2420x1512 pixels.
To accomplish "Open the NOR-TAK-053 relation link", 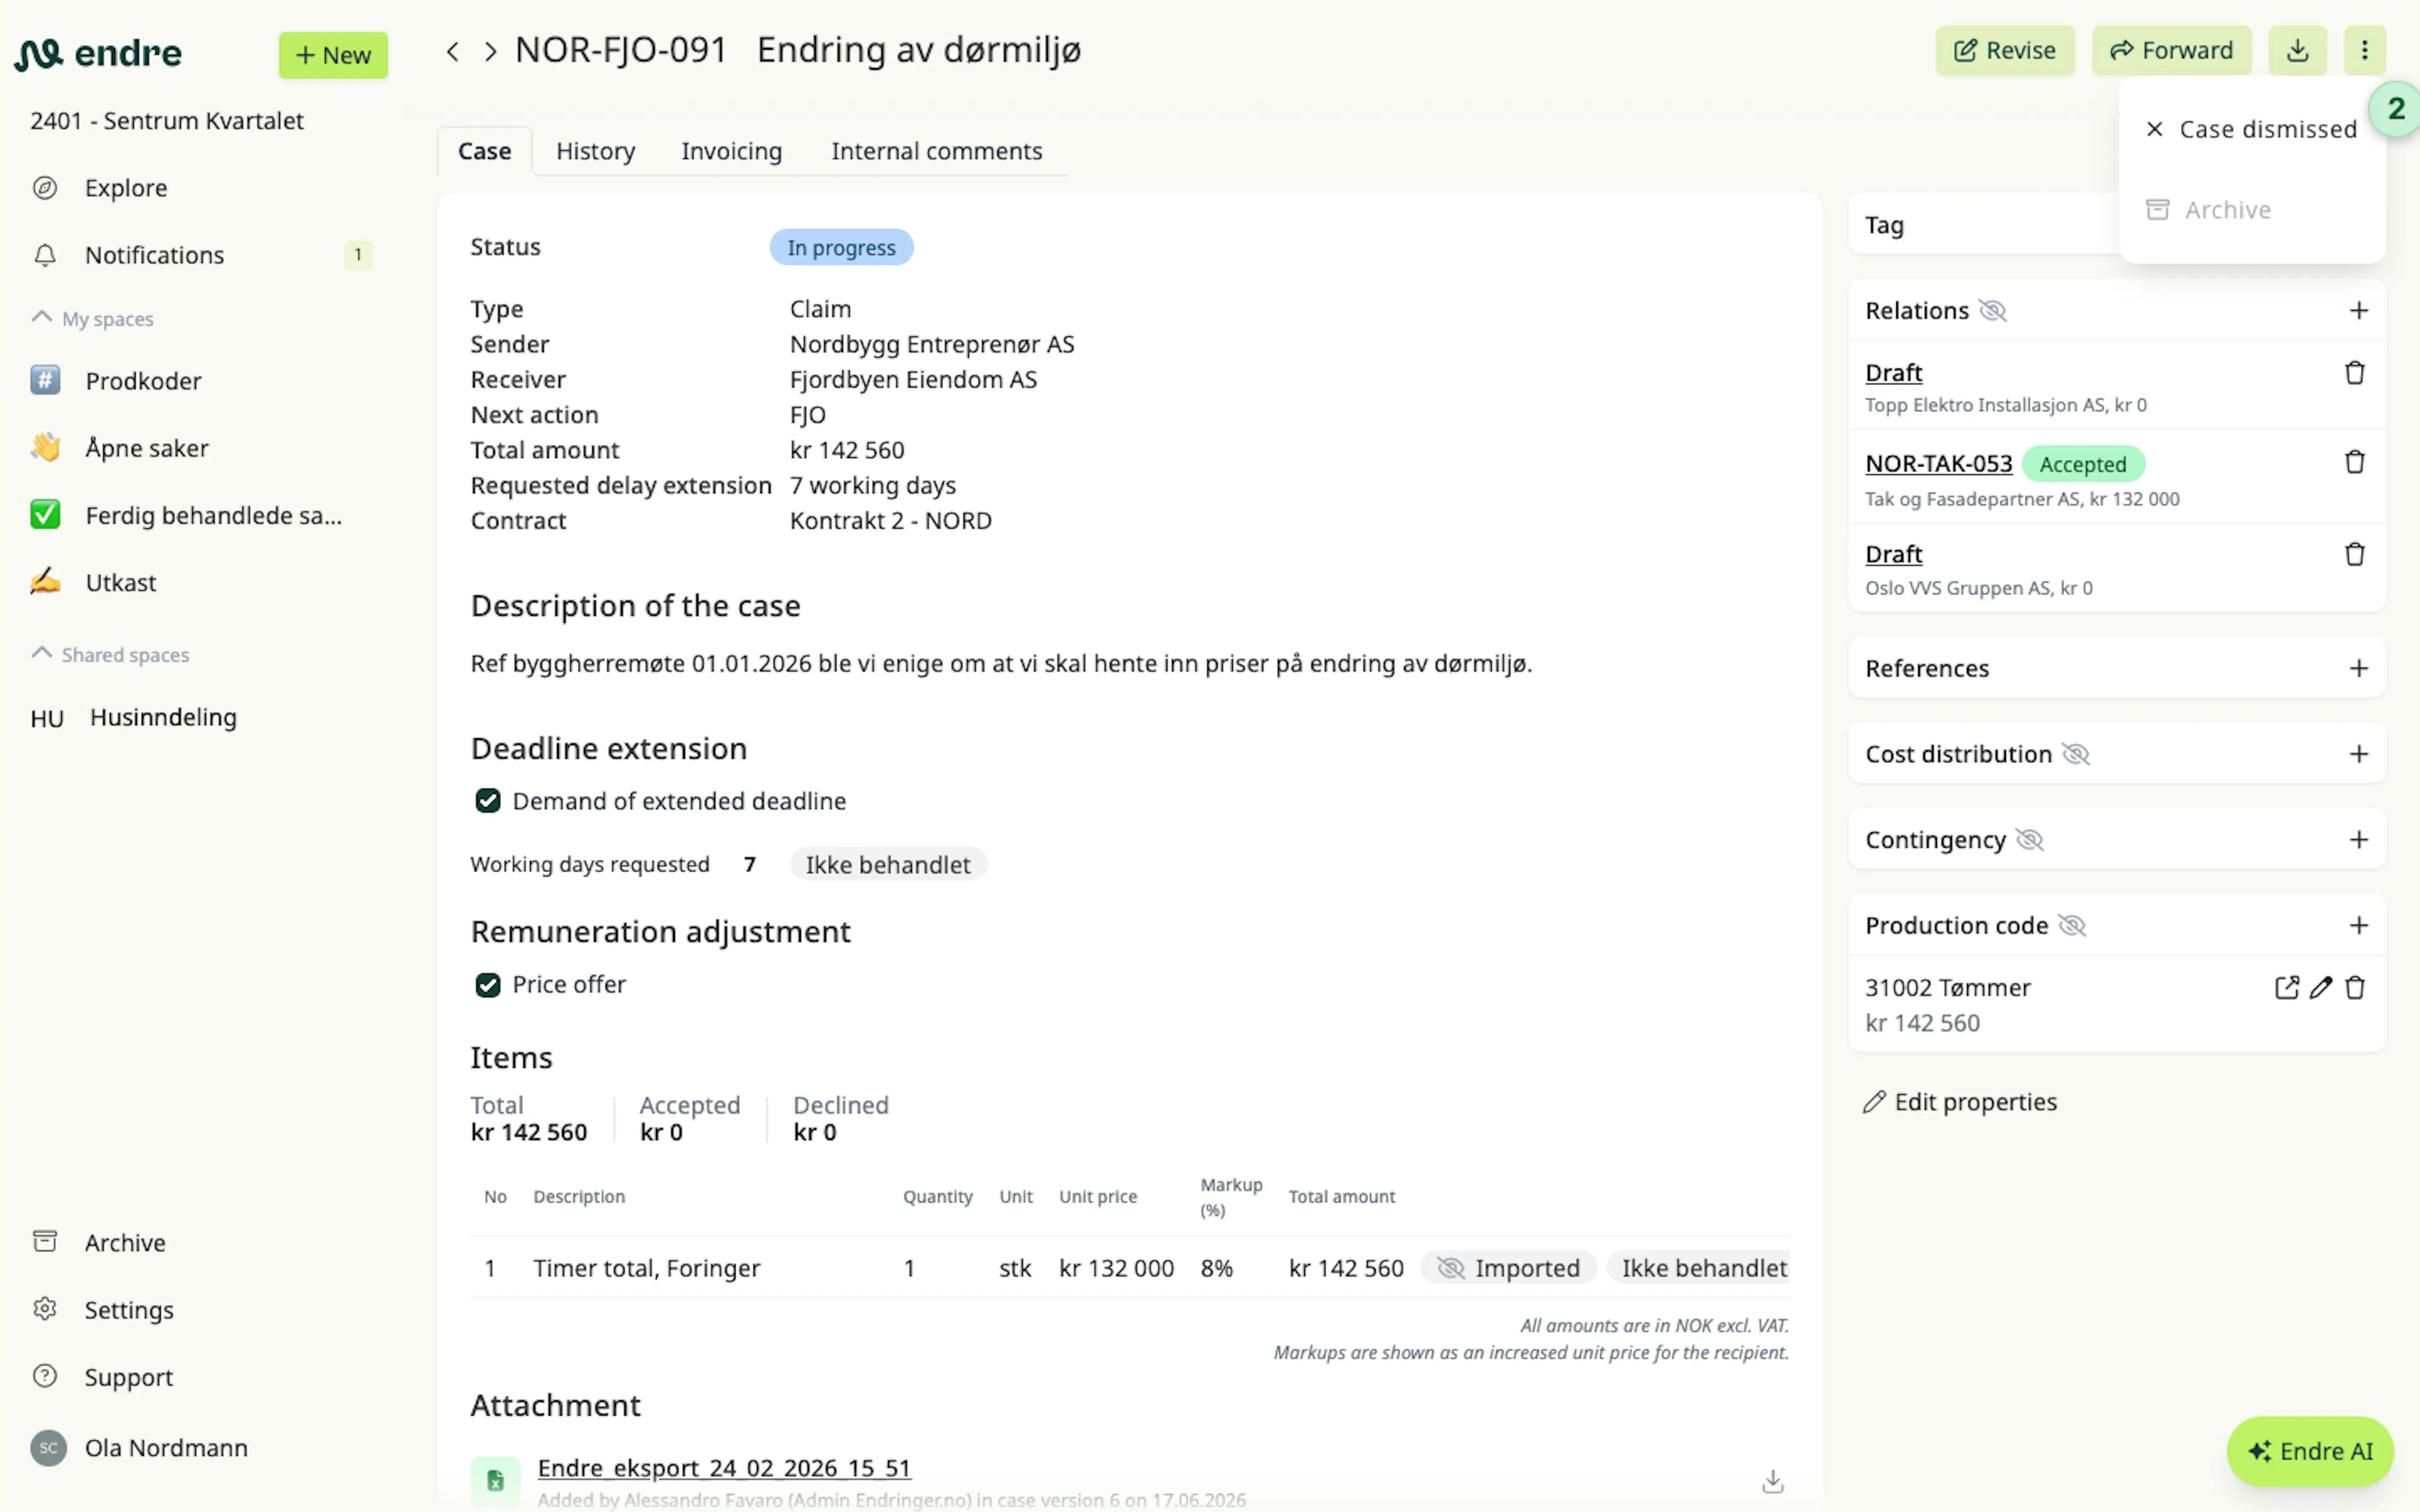I will pos(1938,464).
